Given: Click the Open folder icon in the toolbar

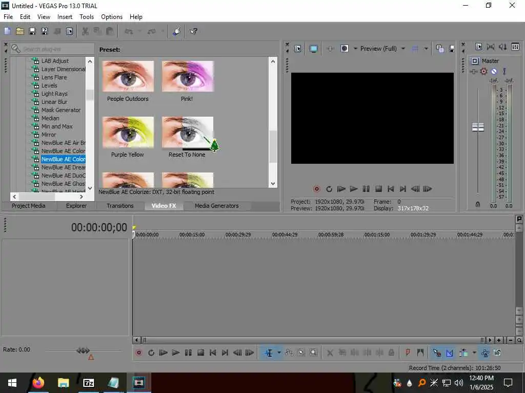Looking at the screenshot, I should click(x=20, y=31).
